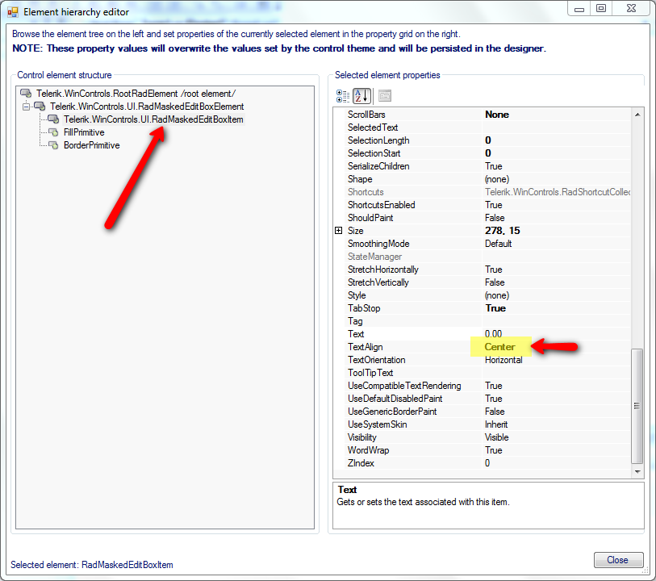656x581 pixels.
Task: Select the ScrollBars property value None
Action: (x=557, y=115)
